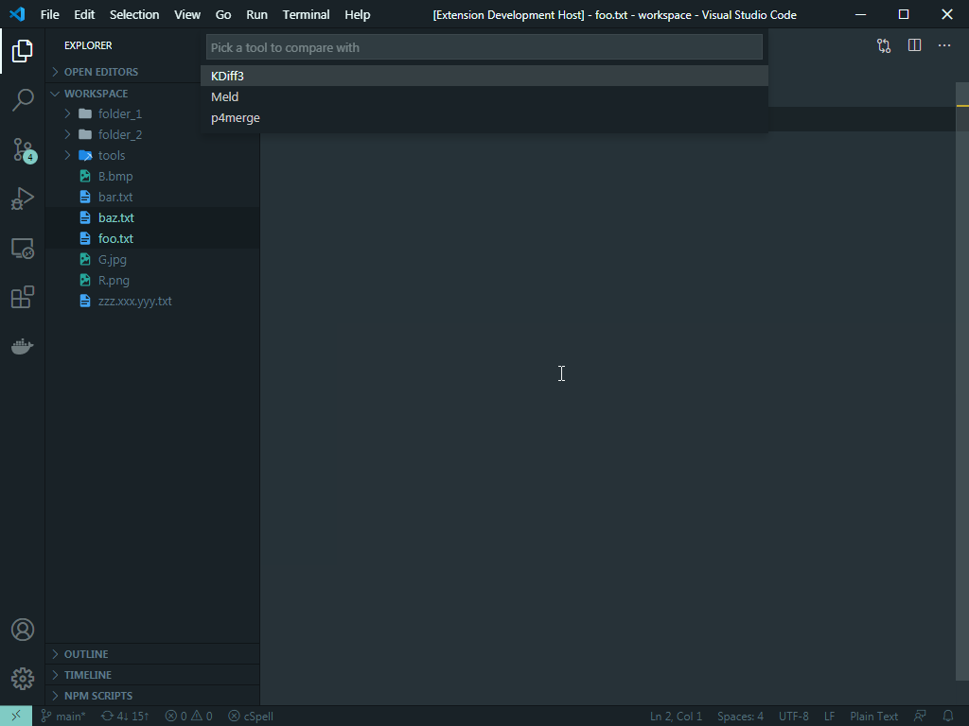Select baz.txt in the explorer

click(116, 217)
